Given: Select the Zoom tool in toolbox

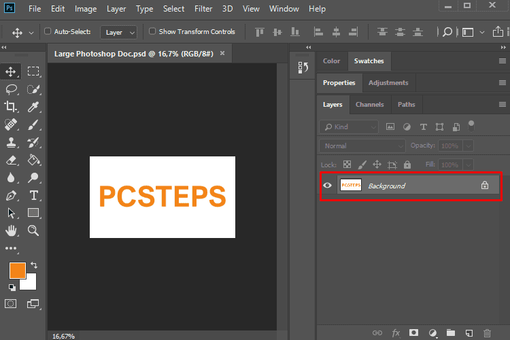Looking at the screenshot, I should (33, 231).
